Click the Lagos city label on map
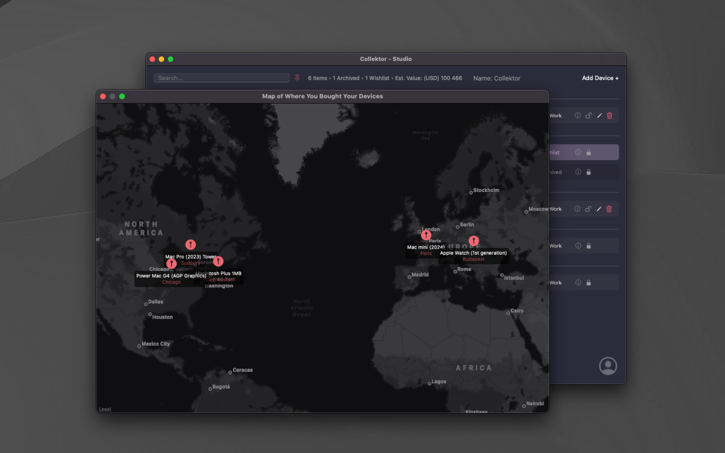This screenshot has height=453, width=725. pyautogui.click(x=439, y=382)
